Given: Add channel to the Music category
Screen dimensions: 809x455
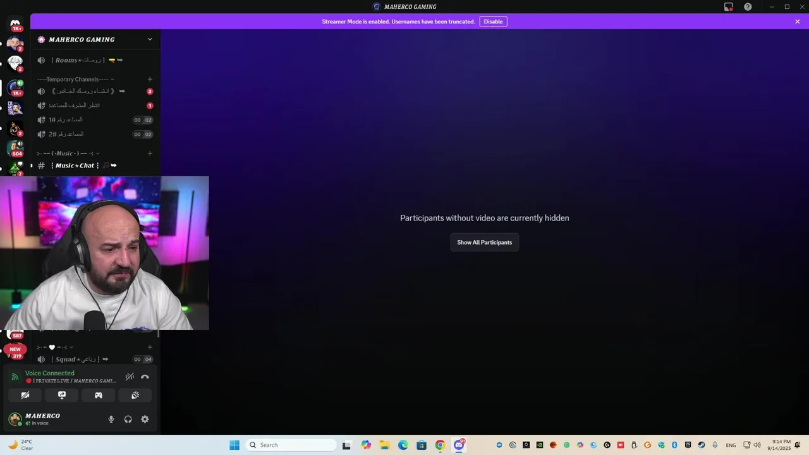Looking at the screenshot, I should [150, 153].
